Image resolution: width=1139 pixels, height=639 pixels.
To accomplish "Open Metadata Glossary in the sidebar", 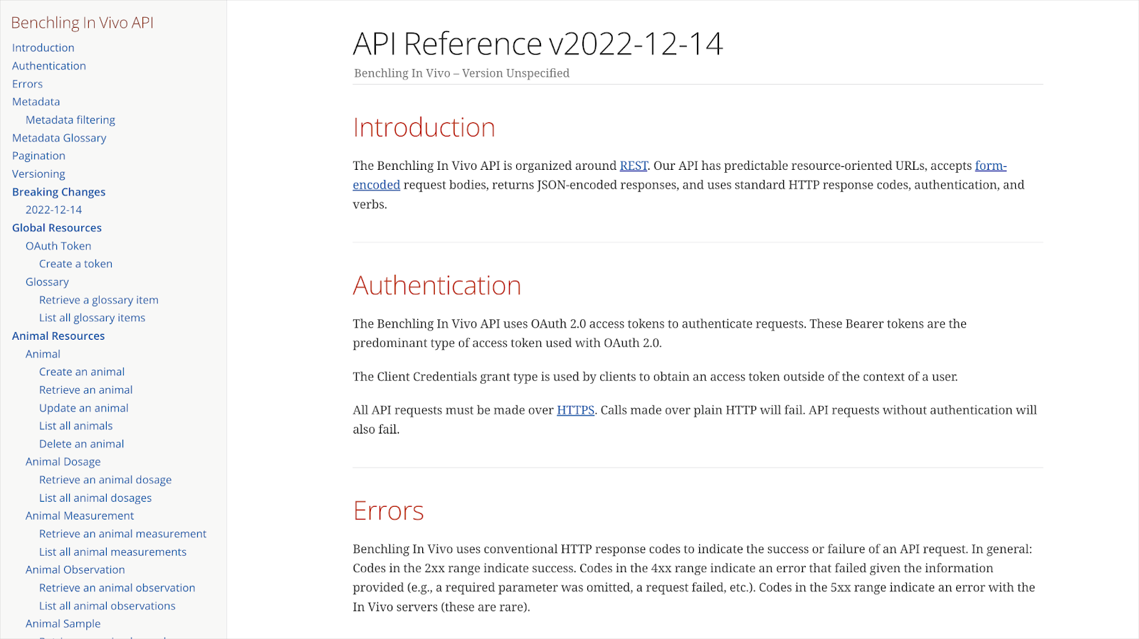I will coord(59,138).
